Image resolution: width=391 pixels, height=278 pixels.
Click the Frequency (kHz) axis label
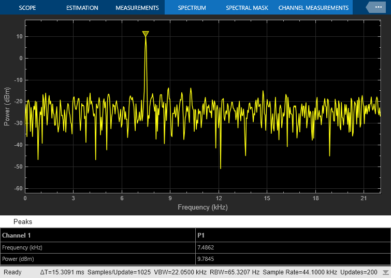(x=202, y=207)
